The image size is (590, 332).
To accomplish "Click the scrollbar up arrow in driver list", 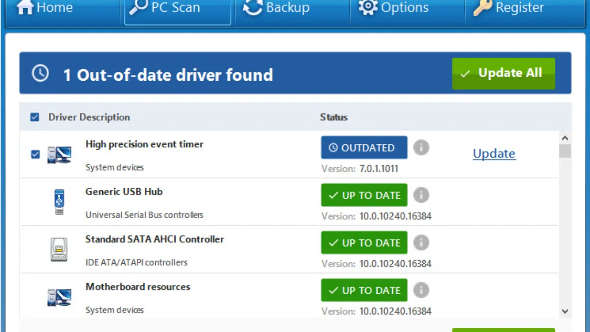I will 565,138.
